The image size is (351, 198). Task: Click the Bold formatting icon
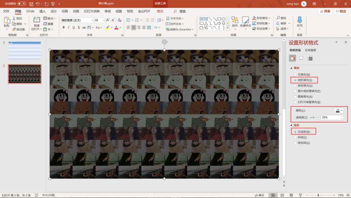[64, 28]
